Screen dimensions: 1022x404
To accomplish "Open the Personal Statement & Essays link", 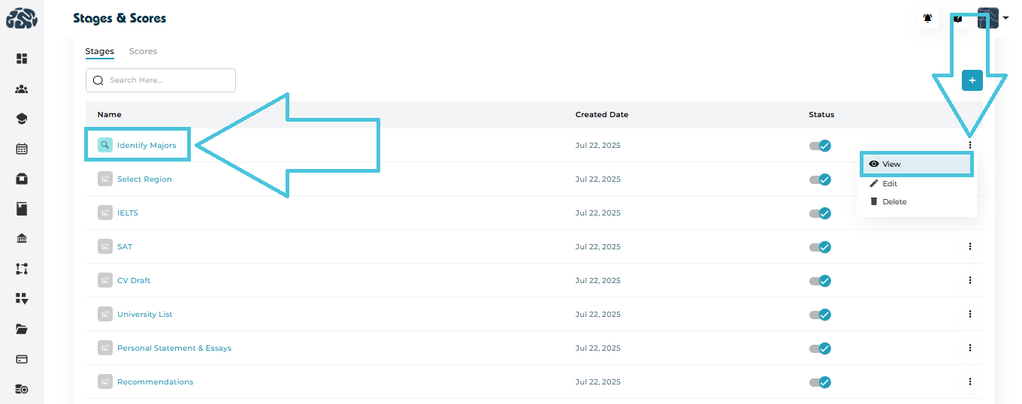I will click(174, 348).
